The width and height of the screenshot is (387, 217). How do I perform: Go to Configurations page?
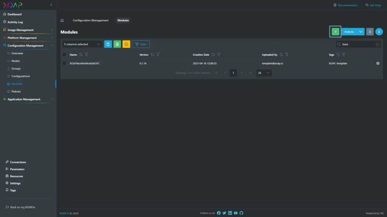click(x=20, y=76)
